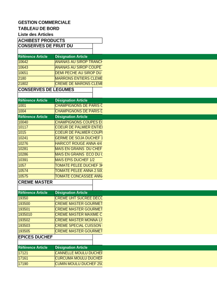The image size is (217, 289).
Task: Click article reference 10281
Action: [36, 149]
